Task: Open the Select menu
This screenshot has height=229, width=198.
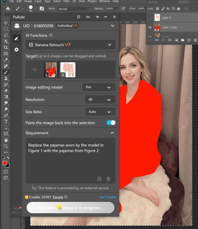Action: pos(57,1)
